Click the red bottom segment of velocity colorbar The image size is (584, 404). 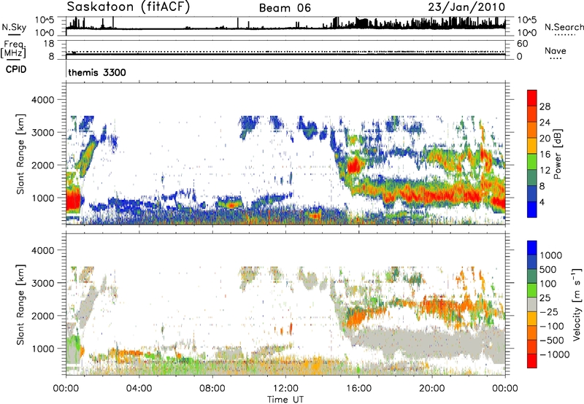click(x=532, y=361)
